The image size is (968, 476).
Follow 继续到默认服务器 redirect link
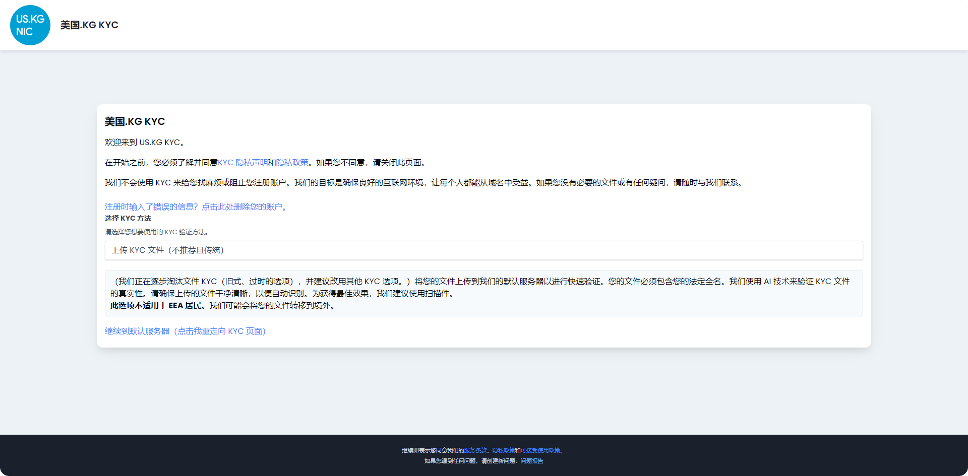185,331
